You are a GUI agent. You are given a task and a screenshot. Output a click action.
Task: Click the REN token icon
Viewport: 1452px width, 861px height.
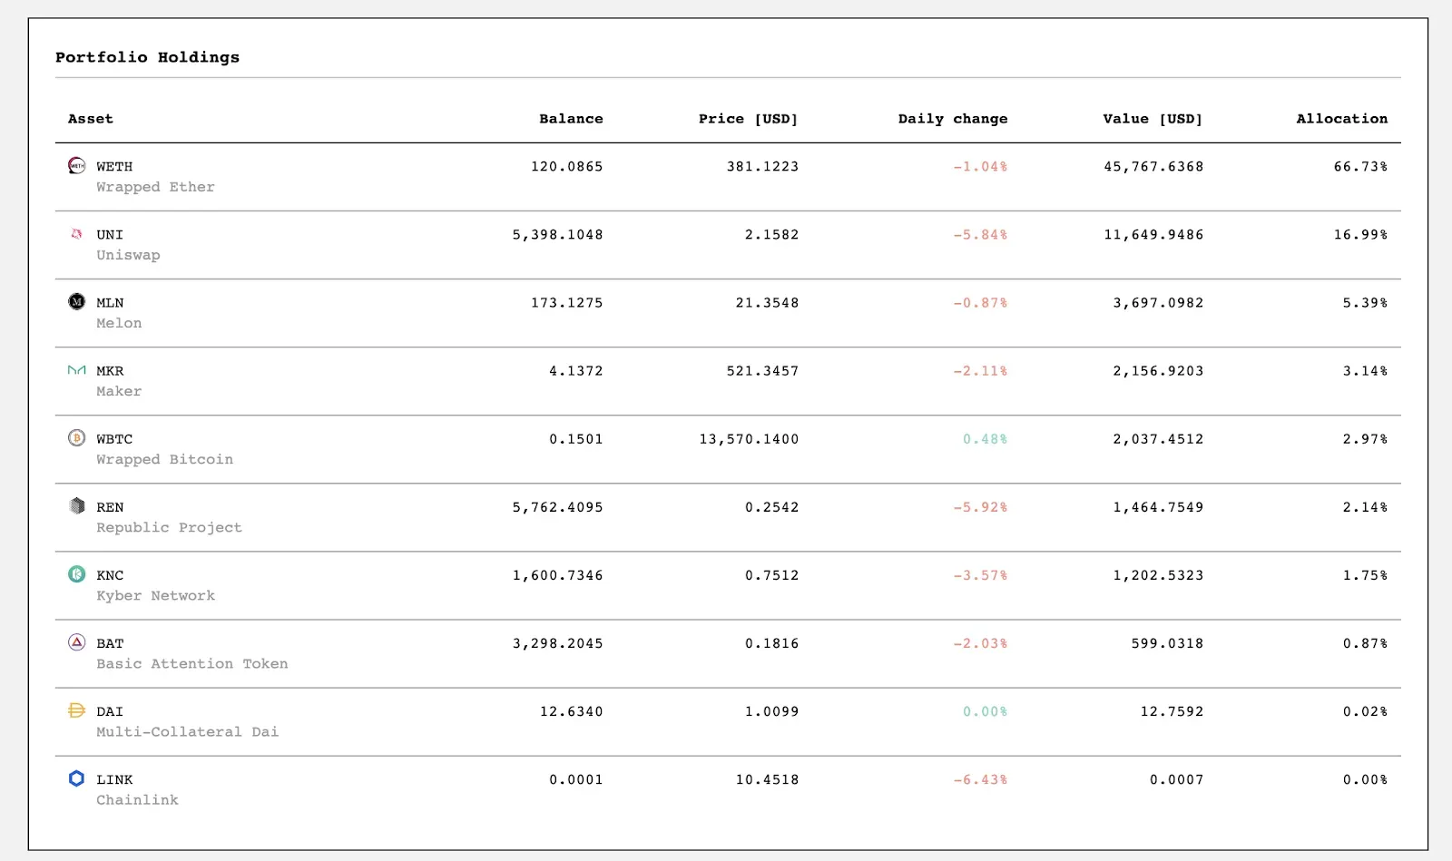click(77, 505)
